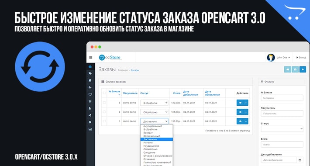Screen dimensions: 310x166
Task: Open the marketing share sidebar icon
Action: 90,115
